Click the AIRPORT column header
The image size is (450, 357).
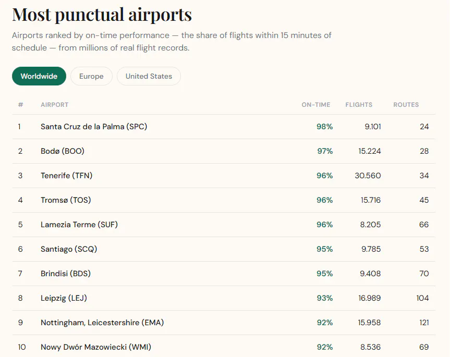pyautogui.click(x=55, y=105)
